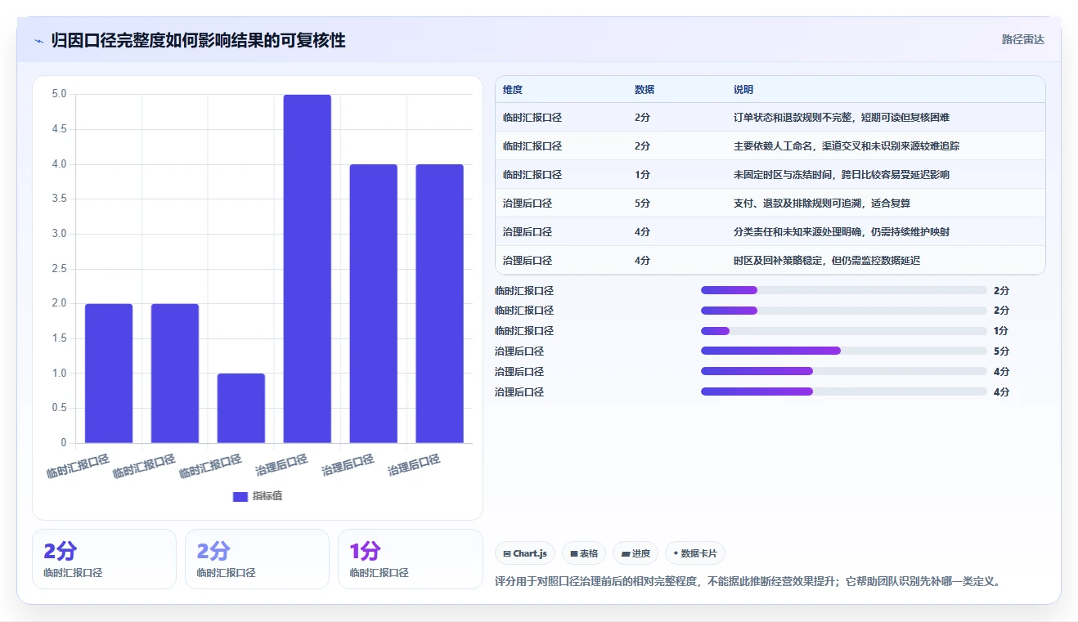
Task: Open the 路径雷达 label in header
Action: (x=1022, y=39)
